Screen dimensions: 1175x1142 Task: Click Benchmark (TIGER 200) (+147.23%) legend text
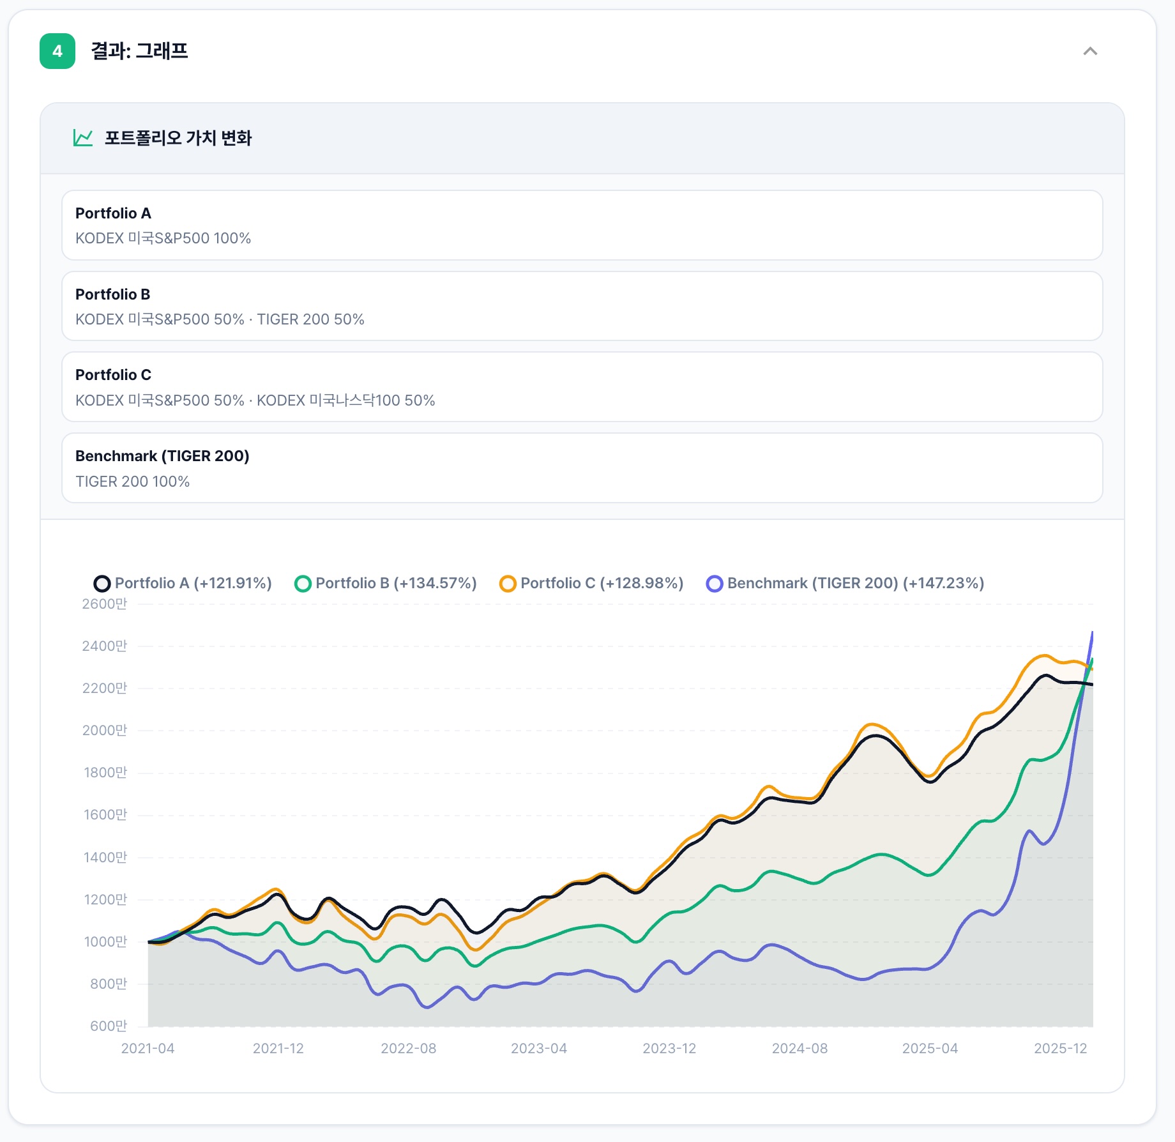pyautogui.click(x=855, y=583)
